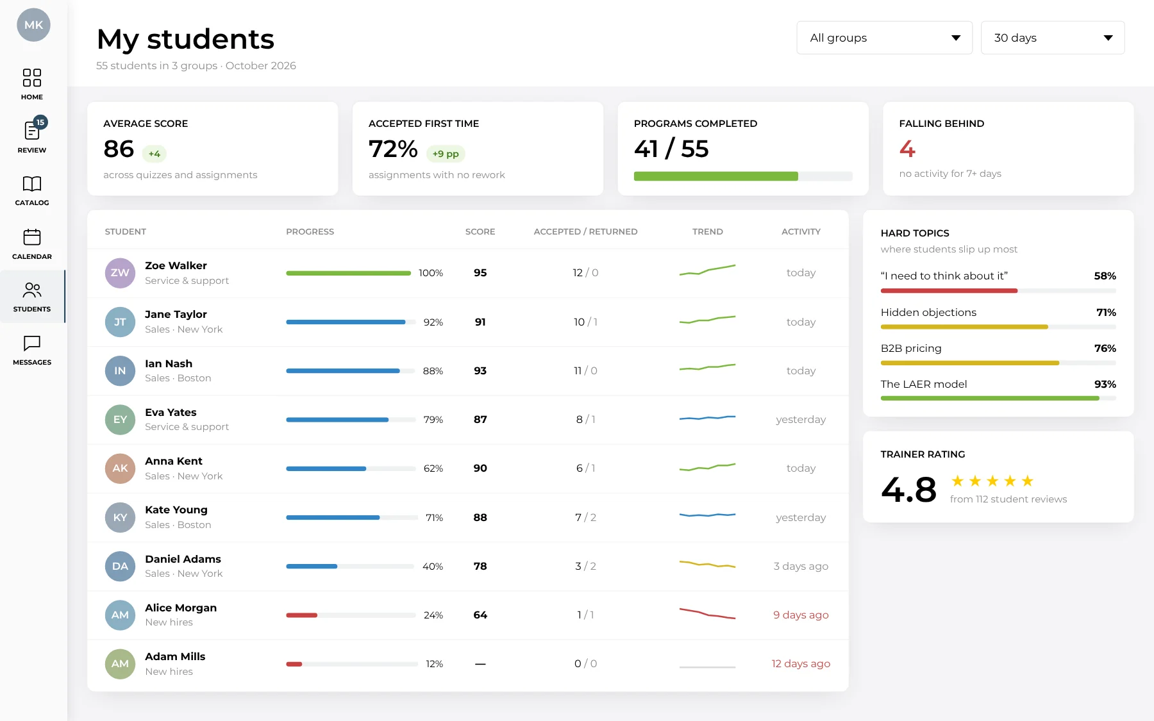Image resolution: width=1154 pixels, height=721 pixels.
Task: Click the MK profile avatar
Action: 33,25
